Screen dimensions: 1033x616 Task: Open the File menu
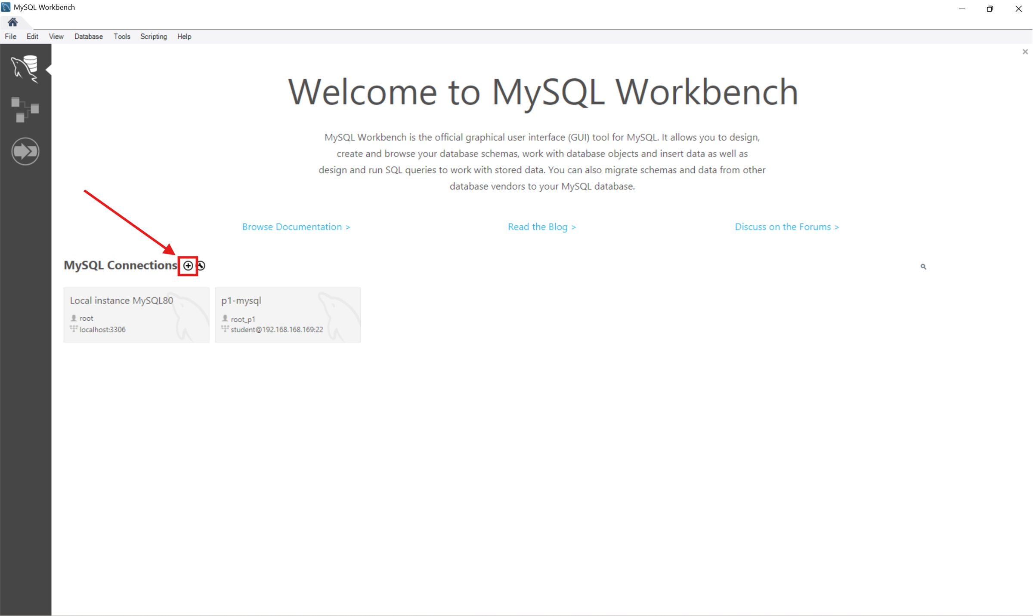pyautogui.click(x=10, y=37)
